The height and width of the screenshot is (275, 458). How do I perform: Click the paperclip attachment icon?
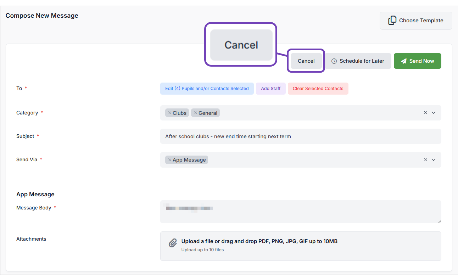173,243
